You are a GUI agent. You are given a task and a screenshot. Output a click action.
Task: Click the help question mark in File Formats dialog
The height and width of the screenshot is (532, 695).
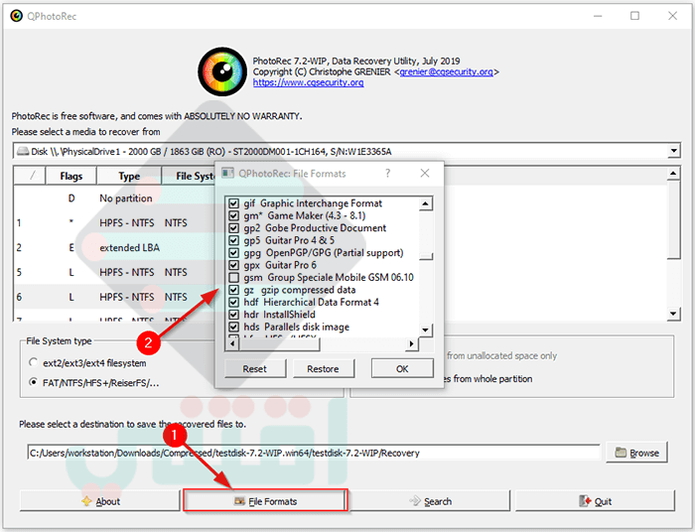click(x=387, y=174)
